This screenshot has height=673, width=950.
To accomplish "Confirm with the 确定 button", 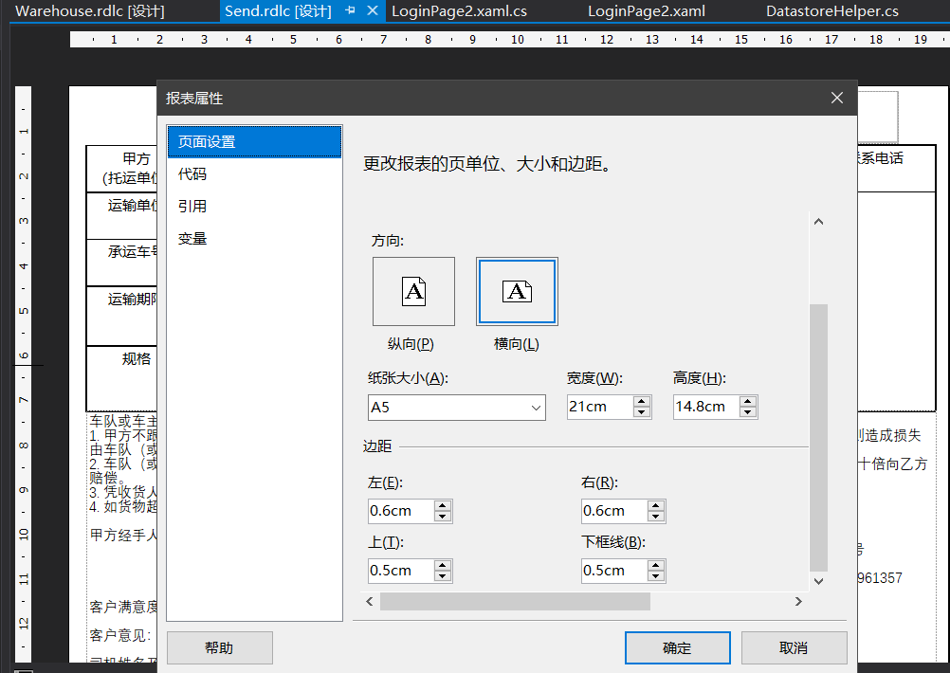I will tap(677, 647).
